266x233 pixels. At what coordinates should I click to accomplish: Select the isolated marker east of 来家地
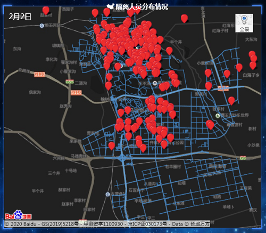click(112, 146)
